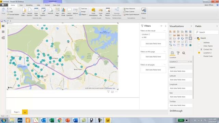Check the Address field
The image size is (219, 123).
[x=199, y=42]
